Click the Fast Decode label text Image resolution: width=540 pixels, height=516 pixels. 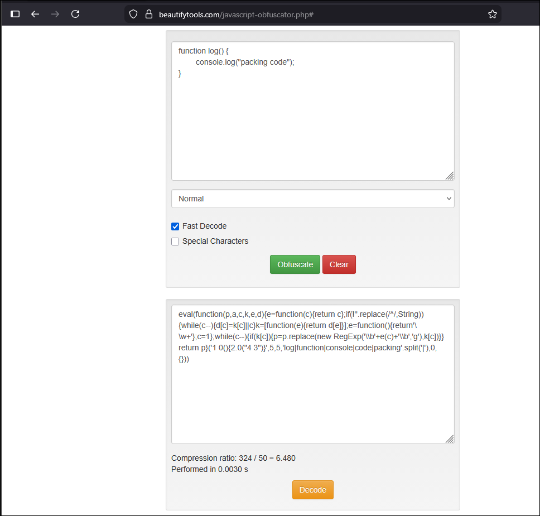[x=205, y=226]
